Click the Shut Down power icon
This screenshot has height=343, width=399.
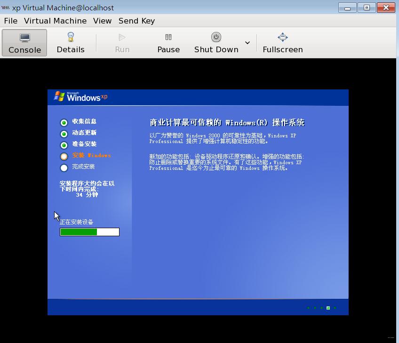tap(216, 37)
